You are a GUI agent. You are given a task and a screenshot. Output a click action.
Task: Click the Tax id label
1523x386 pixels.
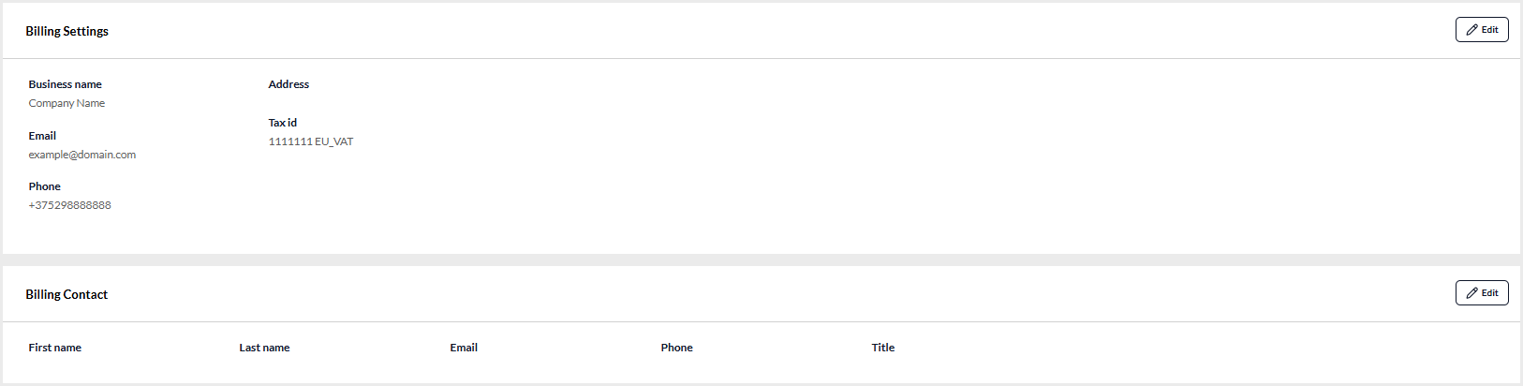pyautogui.click(x=282, y=123)
